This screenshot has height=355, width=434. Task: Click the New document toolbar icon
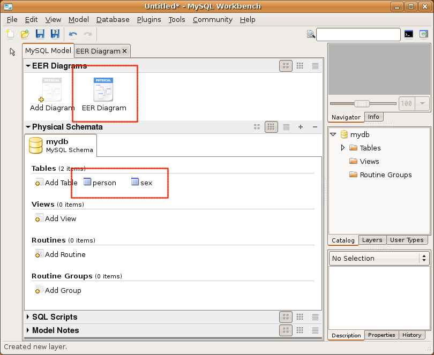pos(10,34)
